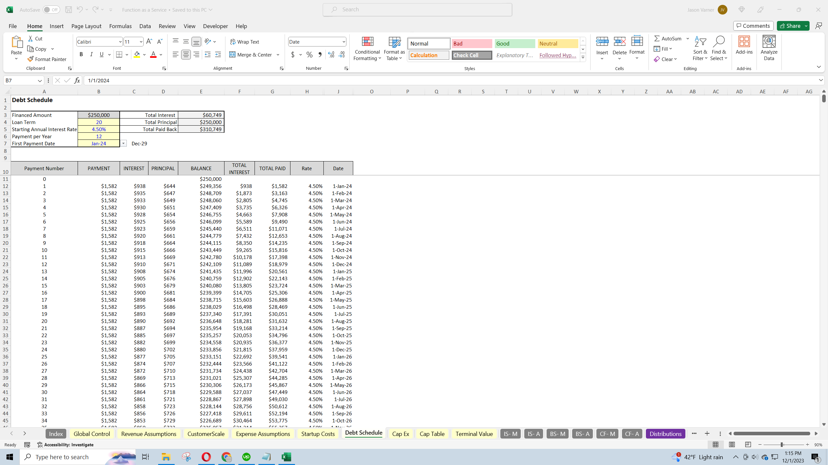Expand the number format dropdown showing Date
828x465 pixels.
click(343, 42)
